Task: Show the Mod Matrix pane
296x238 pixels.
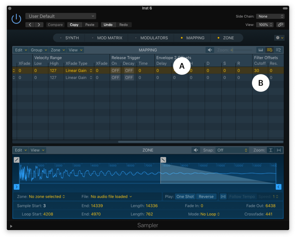Action: tap(107, 38)
